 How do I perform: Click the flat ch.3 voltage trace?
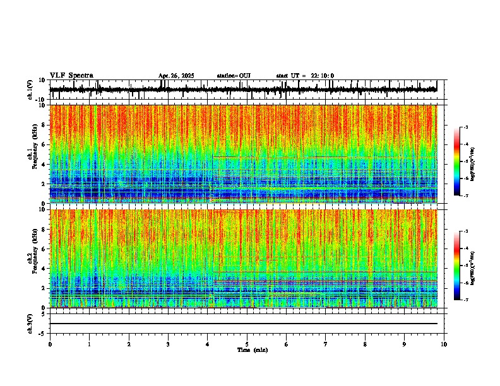pos(243,324)
